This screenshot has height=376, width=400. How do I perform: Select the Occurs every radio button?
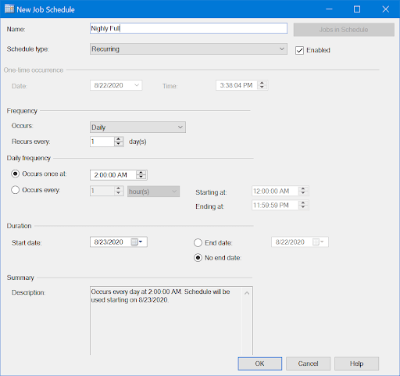(15, 190)
